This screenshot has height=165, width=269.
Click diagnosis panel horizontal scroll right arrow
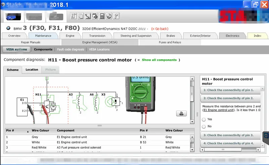tap(258, 150)
